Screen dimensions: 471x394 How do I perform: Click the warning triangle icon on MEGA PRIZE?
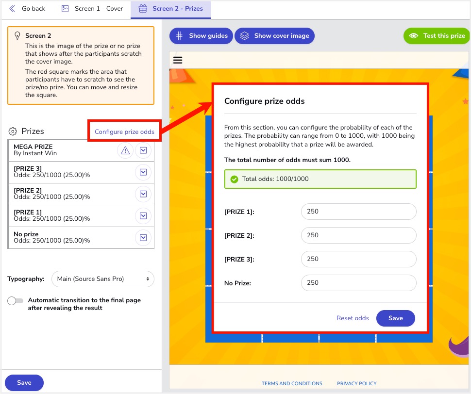point(125,150)
